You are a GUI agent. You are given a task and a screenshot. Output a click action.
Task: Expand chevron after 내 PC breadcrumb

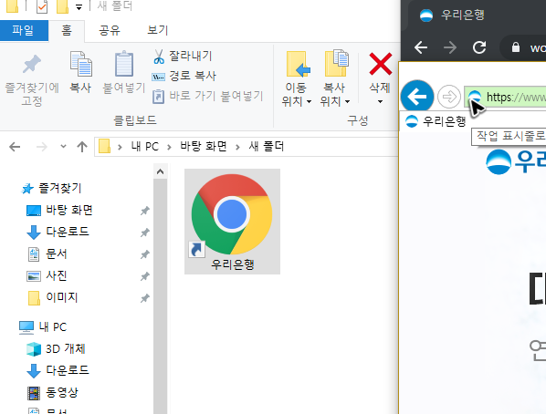(x=169, y=147)
